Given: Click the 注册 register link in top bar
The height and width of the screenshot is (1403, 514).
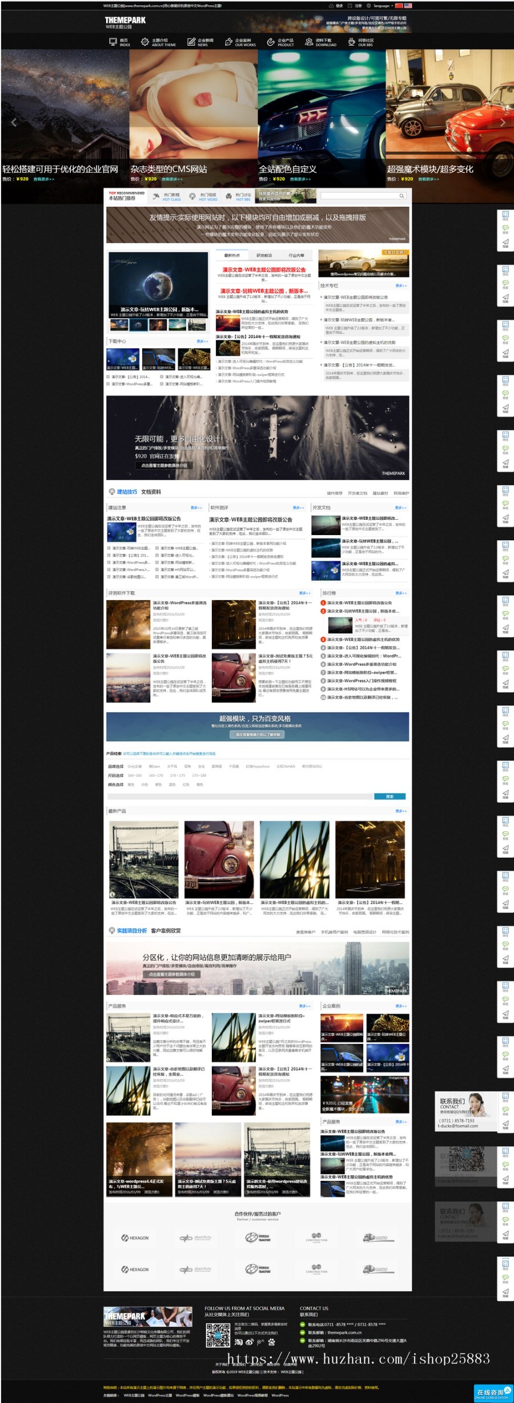Looking at the screenshot, I should (355, 6).
